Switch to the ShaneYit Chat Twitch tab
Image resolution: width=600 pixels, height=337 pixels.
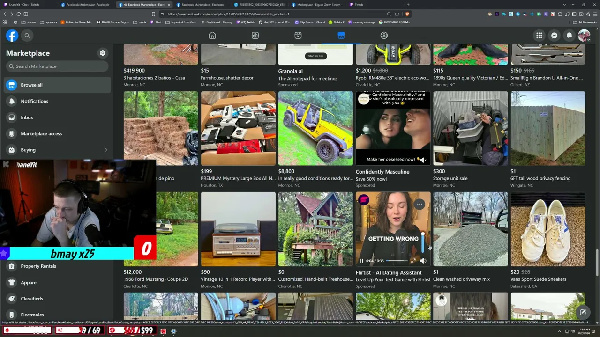[x=27, y=5]
